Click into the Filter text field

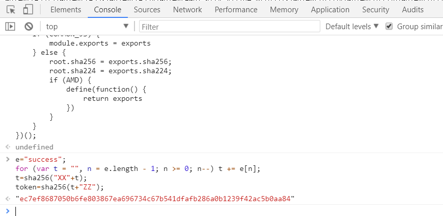pyautogui.click(x=228, y=27)
